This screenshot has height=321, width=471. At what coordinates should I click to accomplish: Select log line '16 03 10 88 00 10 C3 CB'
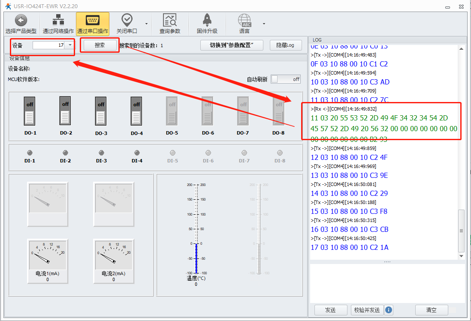coord(350,230)
